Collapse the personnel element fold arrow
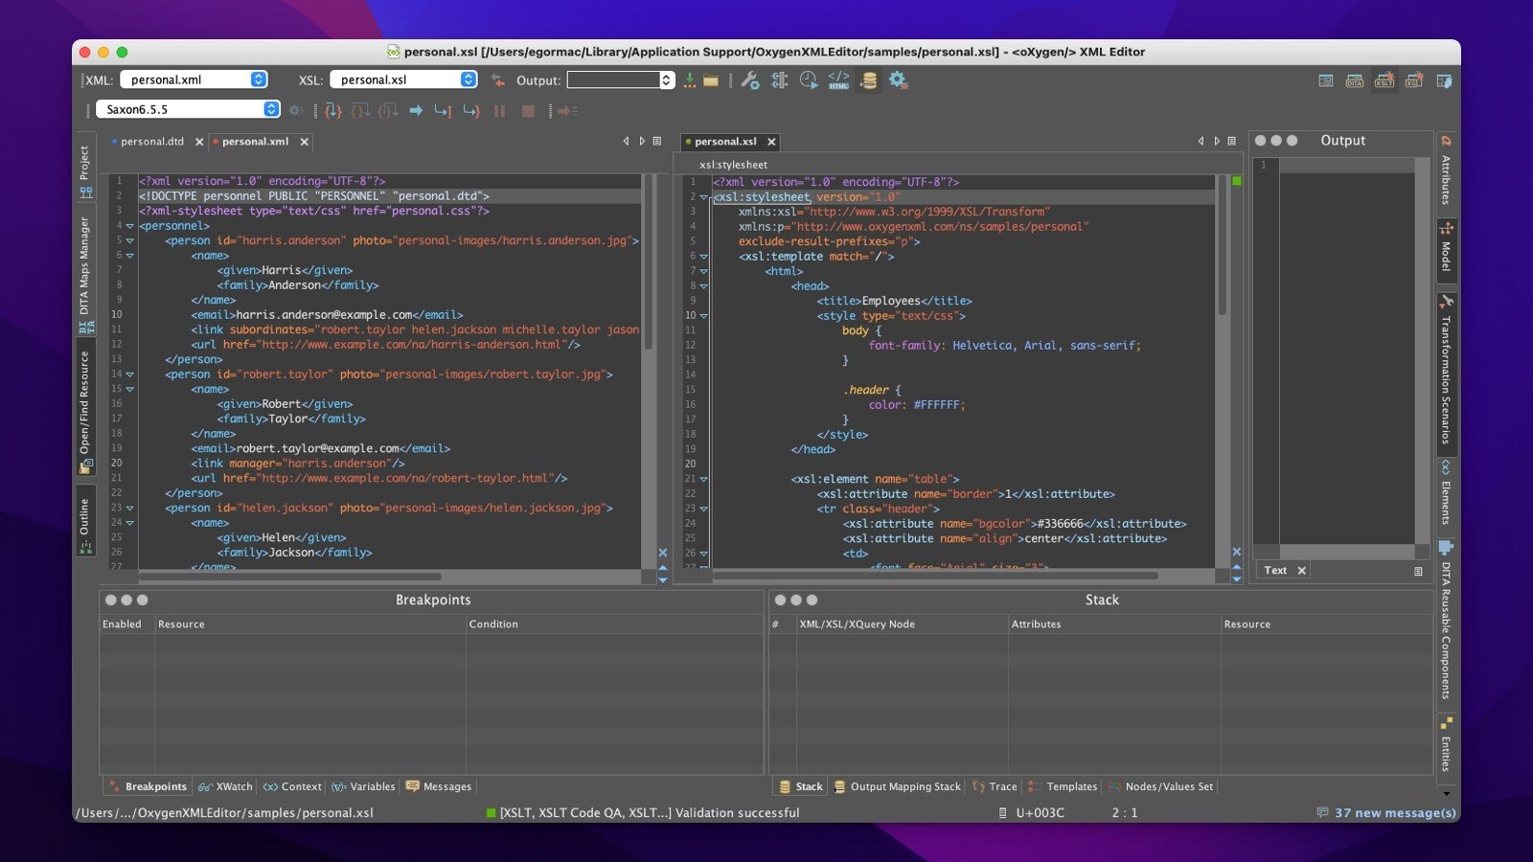 (x=129, y=226)
